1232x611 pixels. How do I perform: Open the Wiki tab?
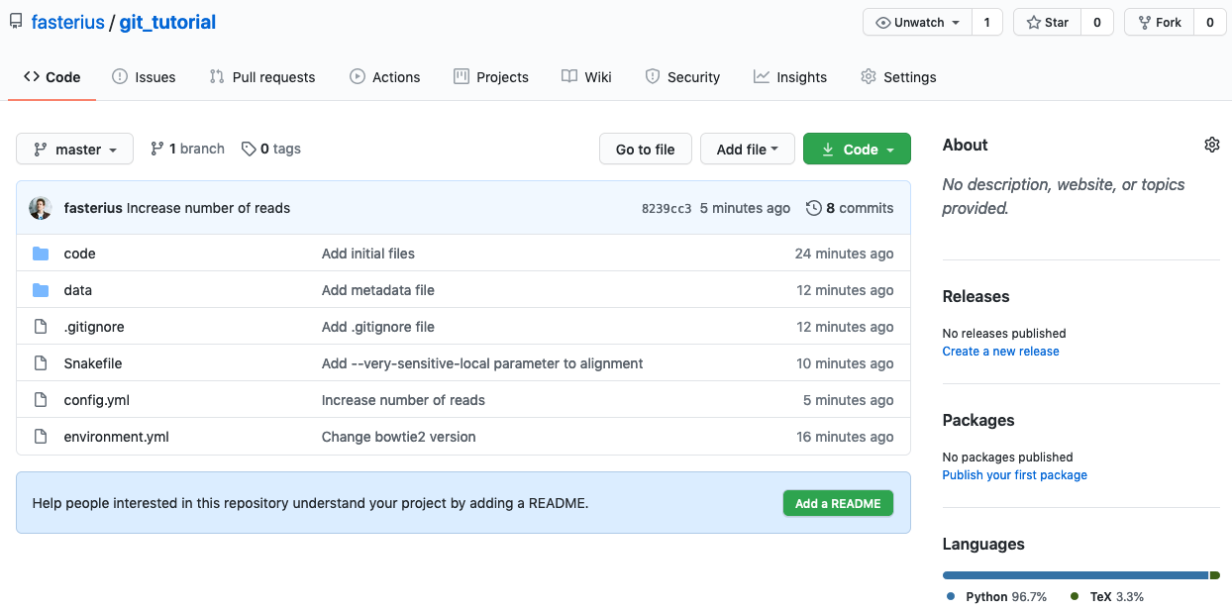(586, 77)
